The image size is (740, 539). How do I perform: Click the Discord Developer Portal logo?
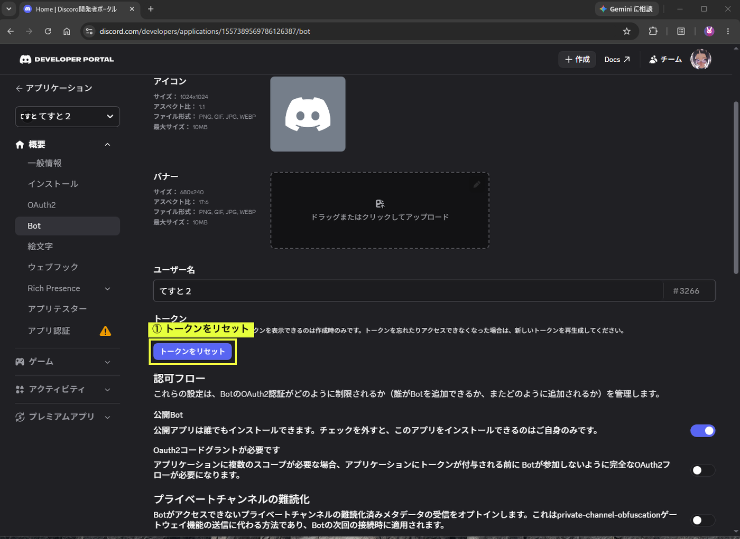67,59
